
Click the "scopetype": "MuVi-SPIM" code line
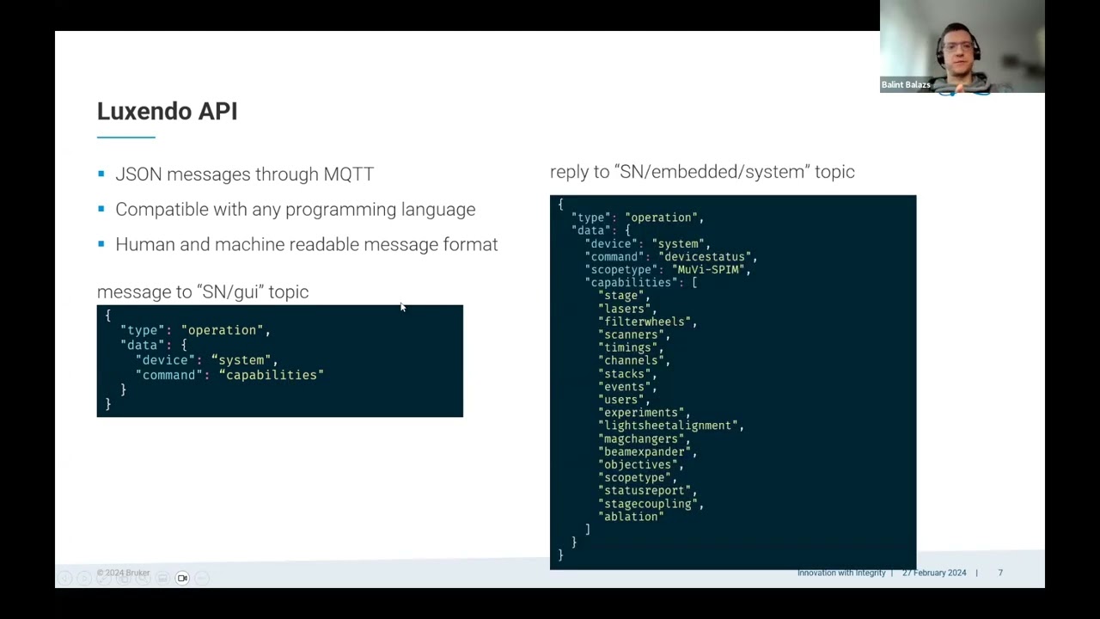668,269
